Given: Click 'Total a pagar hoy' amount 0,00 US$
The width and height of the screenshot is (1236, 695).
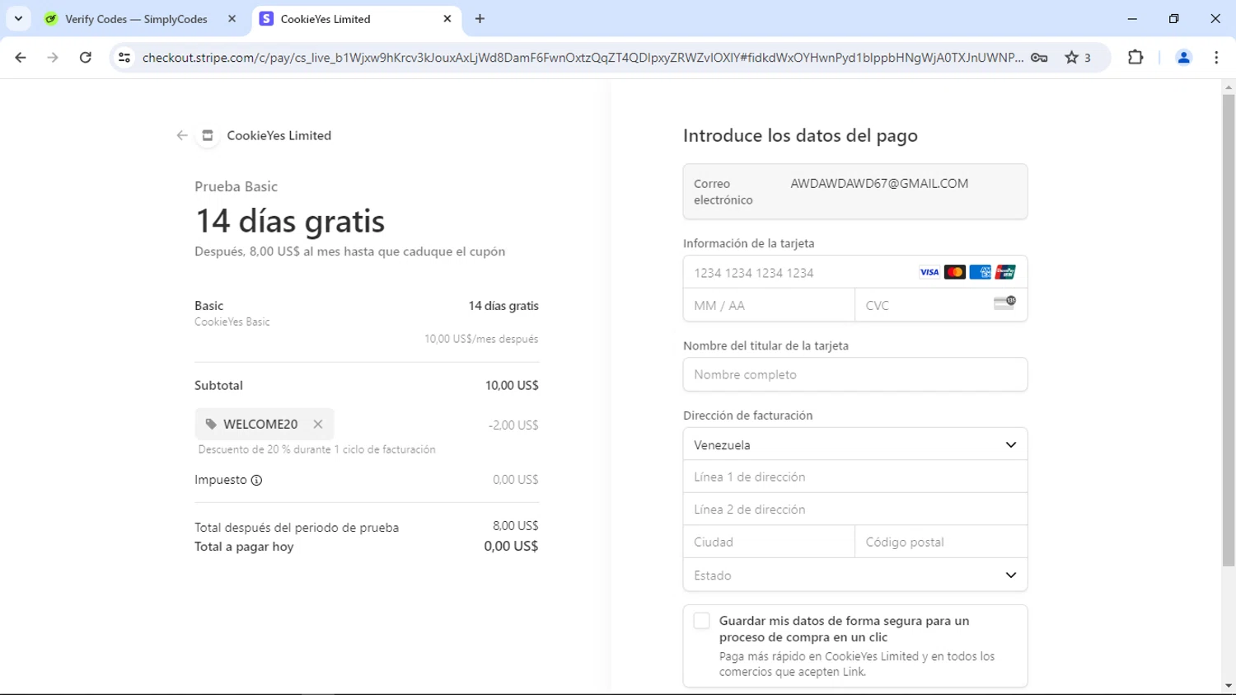Looking at the screenshot, I should point(511,546).
